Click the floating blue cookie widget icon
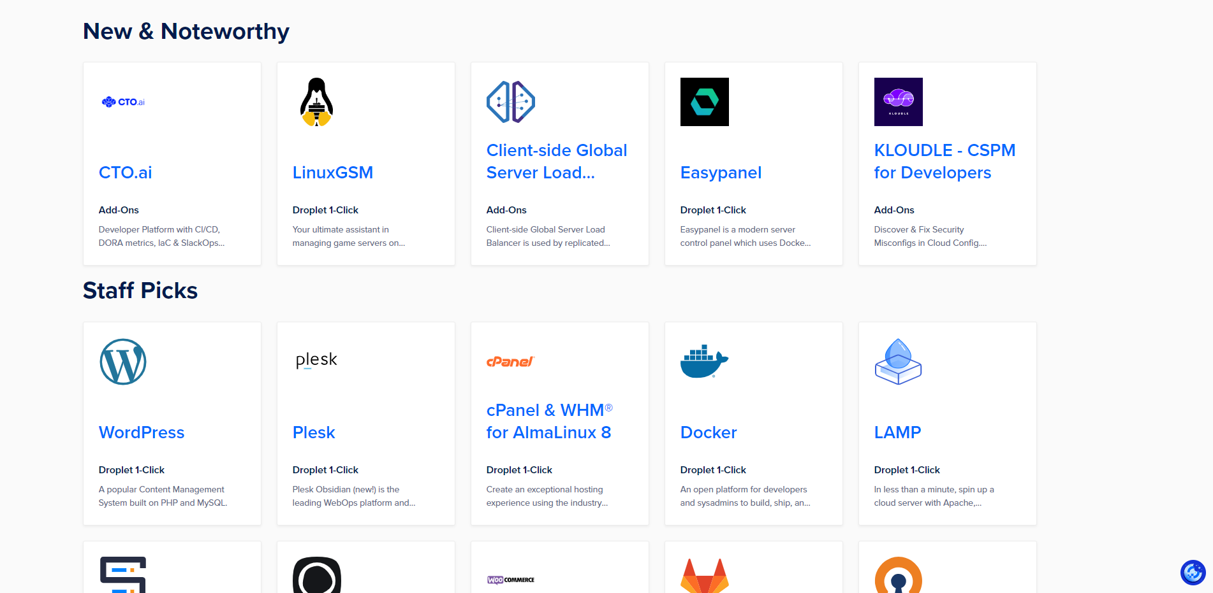1213x593 pixels. coord(1193,573)
